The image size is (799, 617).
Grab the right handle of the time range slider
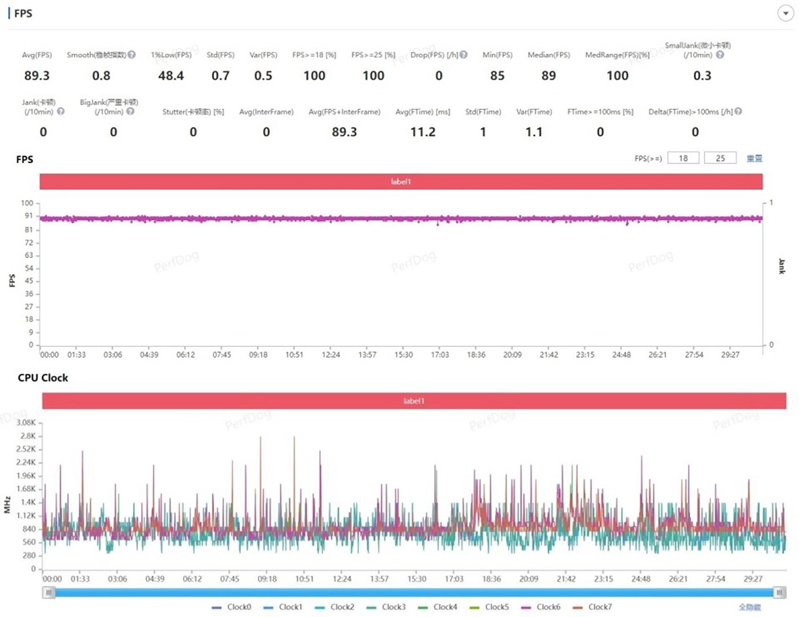tap(779, 593)
